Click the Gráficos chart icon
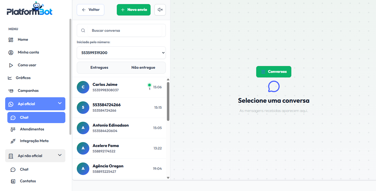This screenshot has height=191, width=376. [10, 78]
